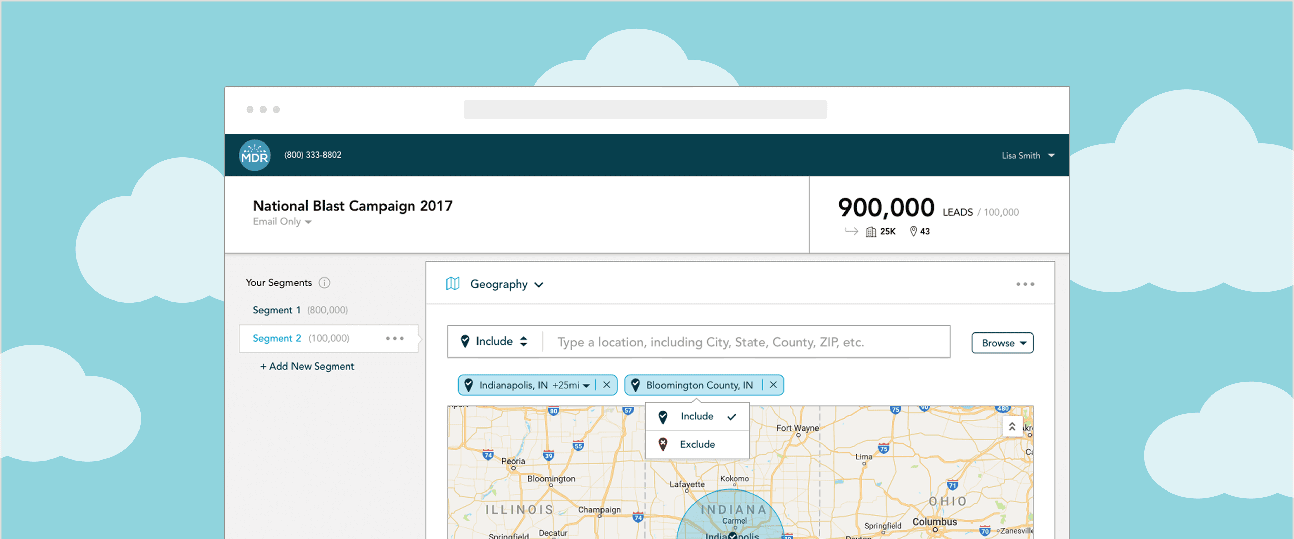The width and height of the screenshot is (1294, 539).
Task: Choose Exclude in the popup menu
Action: click(697, 445)
